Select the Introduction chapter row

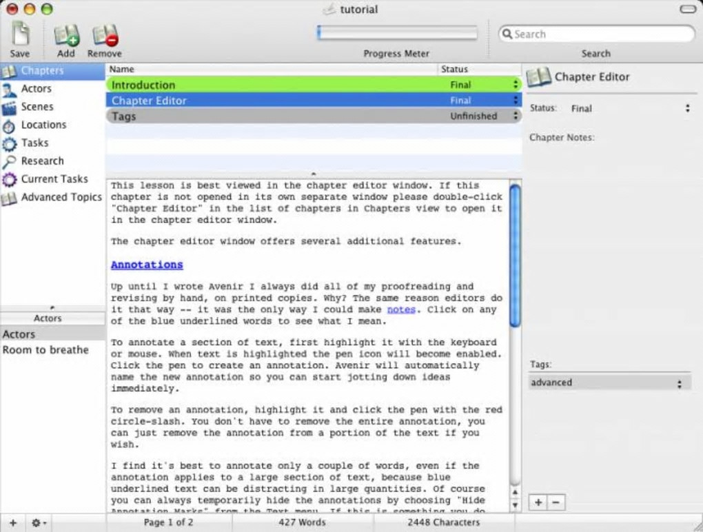click(x=314, y=85)
